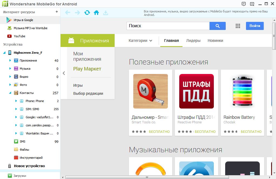Click the back navigation arrow
The width and height of the screenshot is (276, 179).
(x=68, y=13)
